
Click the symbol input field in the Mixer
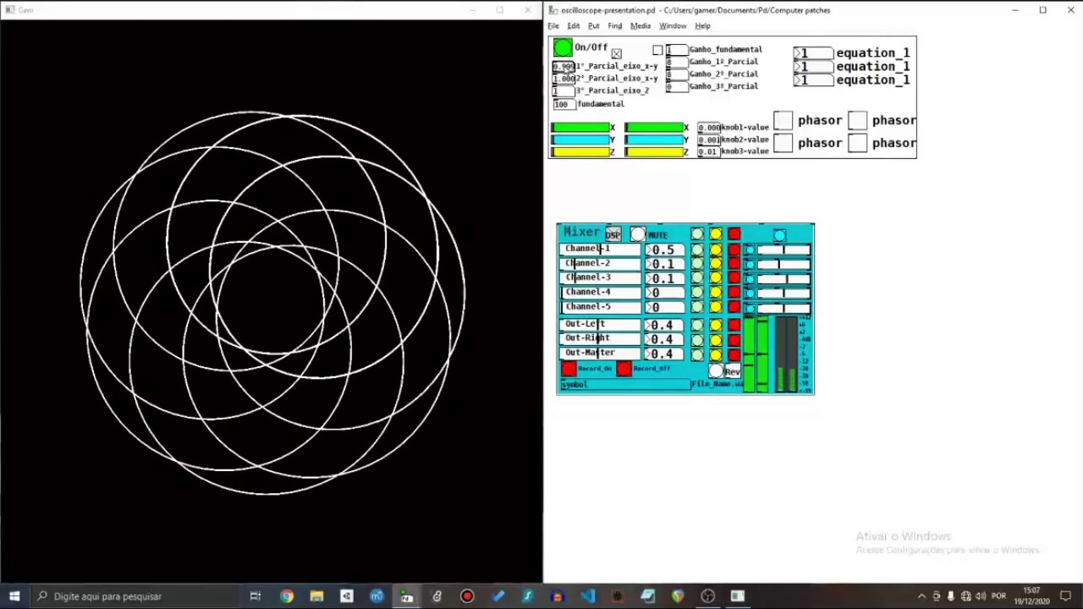tap(624, 385)
